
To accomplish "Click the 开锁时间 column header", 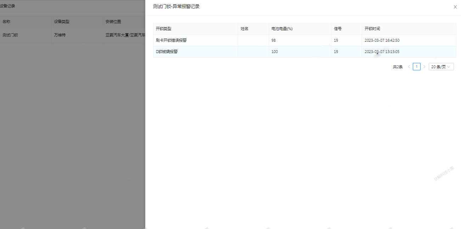I will point(372,29).
